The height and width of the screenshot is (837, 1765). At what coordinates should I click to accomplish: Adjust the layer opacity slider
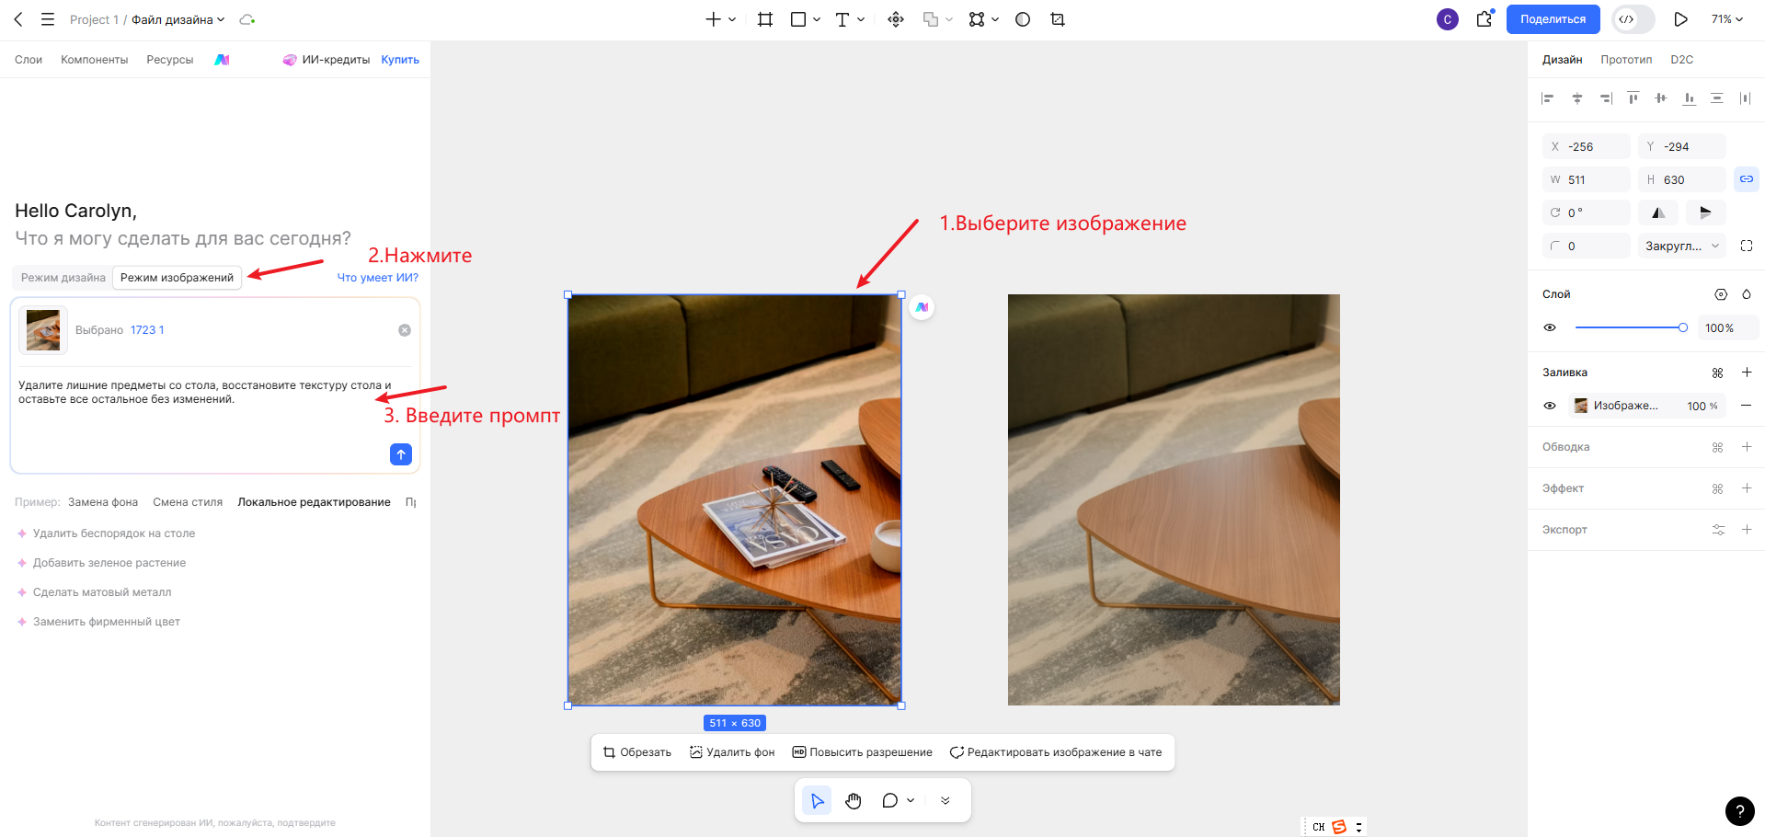[x=1631, y=327]
